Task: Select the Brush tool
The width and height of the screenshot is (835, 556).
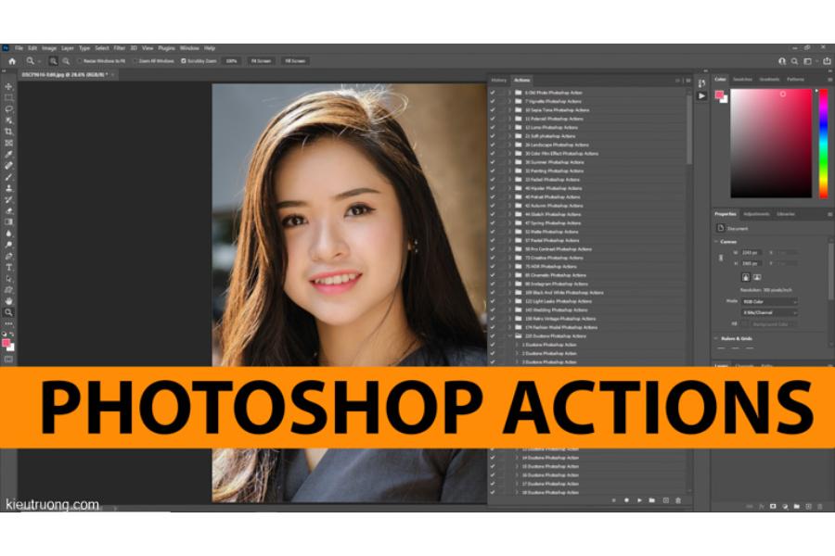Action: [x=8, y=177]
